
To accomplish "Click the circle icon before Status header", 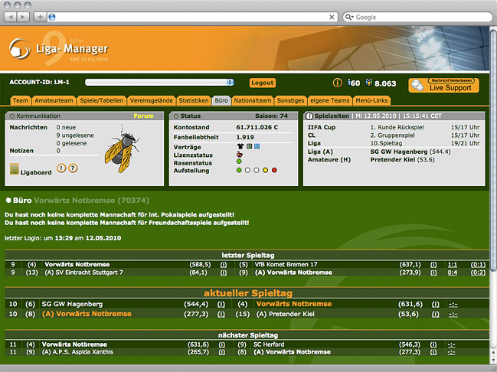I will click(176, 116).
